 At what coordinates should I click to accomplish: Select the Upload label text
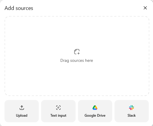point(22,116)
